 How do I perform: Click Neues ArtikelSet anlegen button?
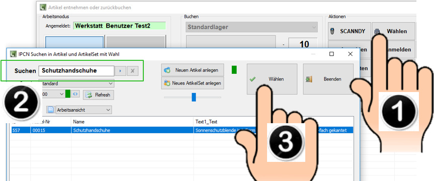click(193, 83)
